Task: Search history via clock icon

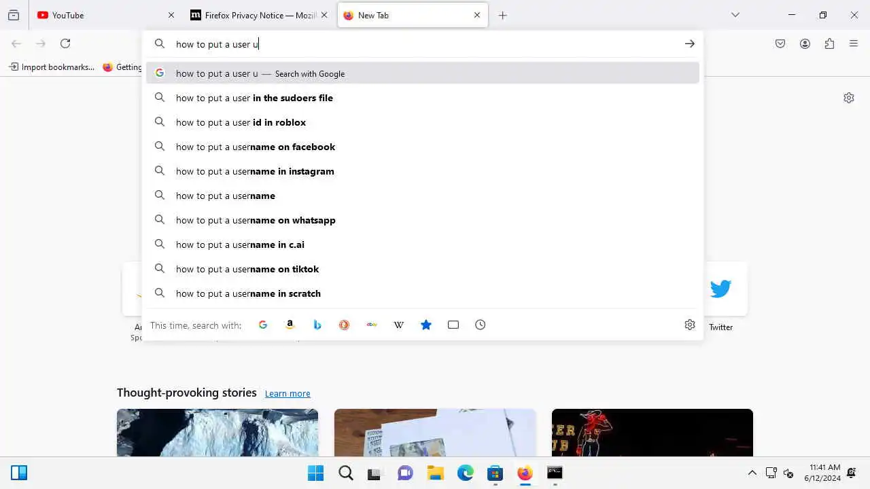Action: pyautogui.click(x=481, y=325)
